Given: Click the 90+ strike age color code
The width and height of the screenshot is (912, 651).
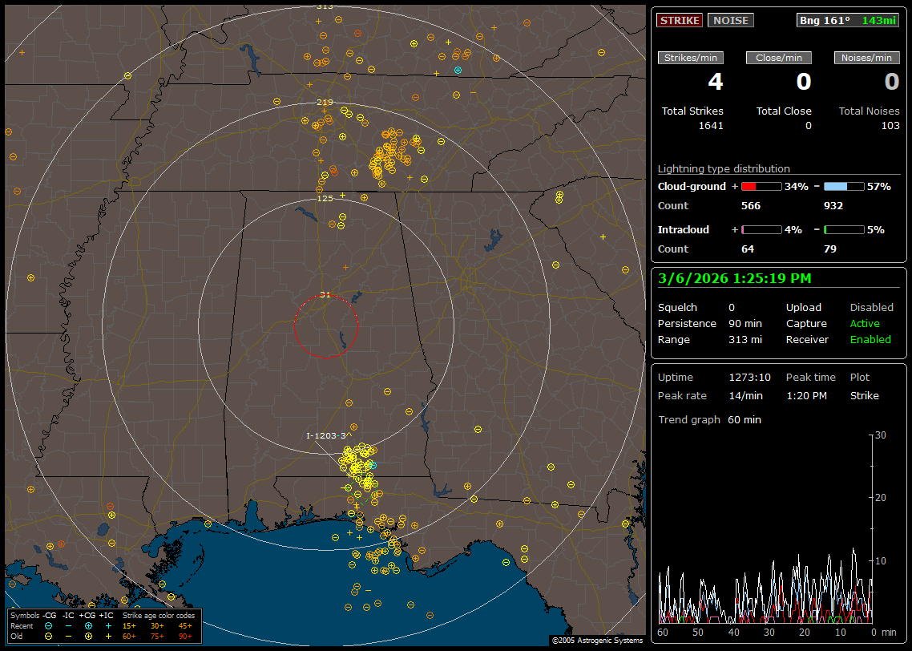Looking at the screenshot, I should tap(184, 636).
